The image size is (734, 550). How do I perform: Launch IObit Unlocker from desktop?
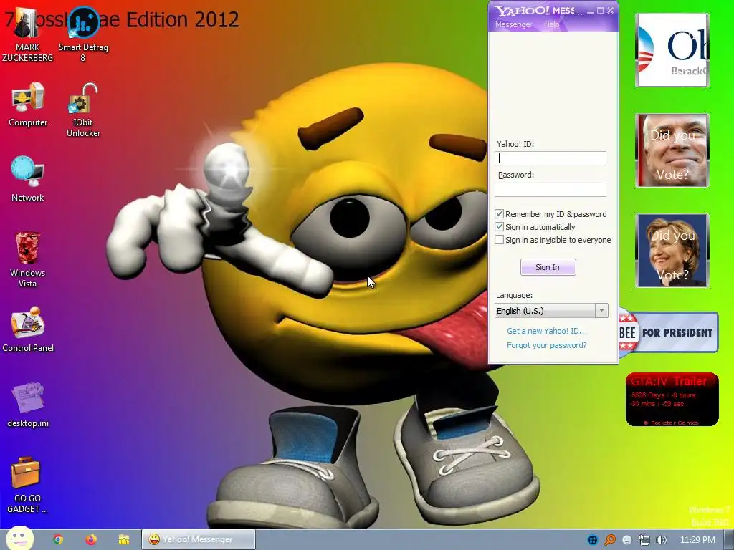(x=83, y=110)
